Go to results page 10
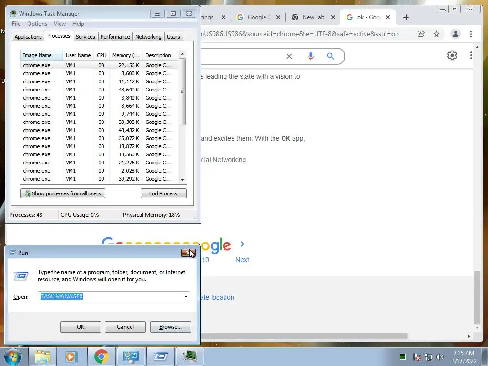The height and width of the screenshot is (366, 488). click(x=205, y=260)
